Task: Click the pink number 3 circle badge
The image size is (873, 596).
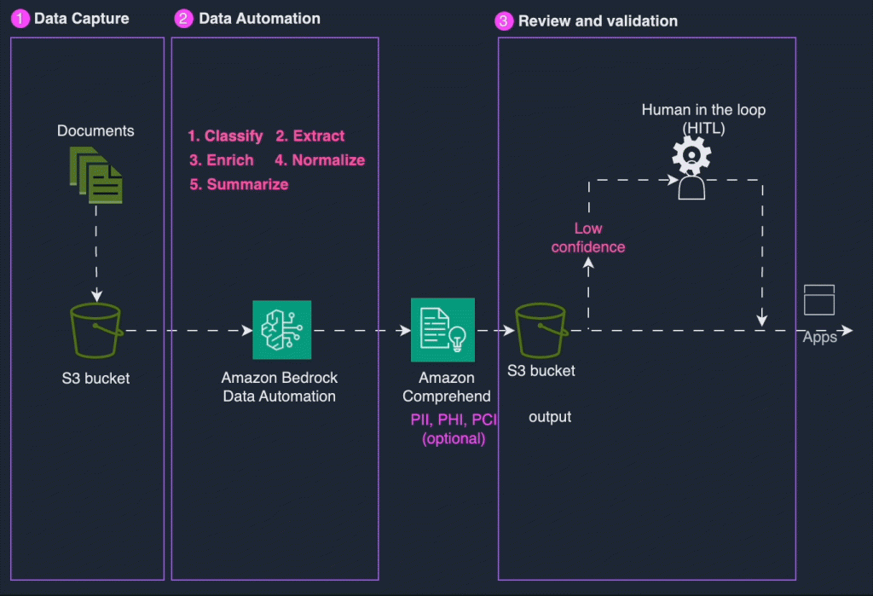Action: coord(505,20)
